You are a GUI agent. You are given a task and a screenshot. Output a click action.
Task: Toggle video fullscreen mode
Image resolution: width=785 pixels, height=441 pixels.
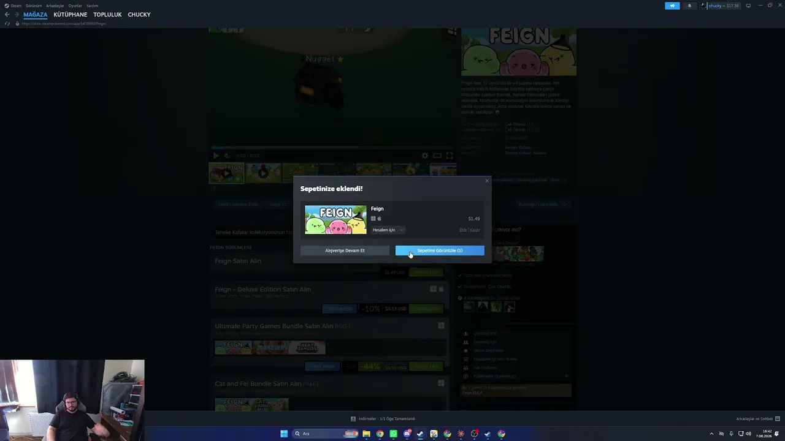[450, 156]
